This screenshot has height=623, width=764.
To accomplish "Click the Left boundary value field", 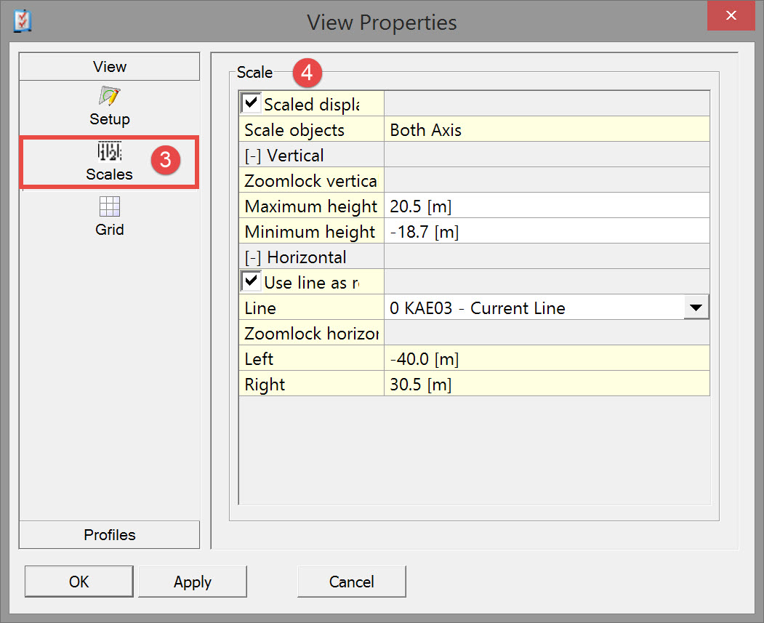I will click(x=545, y=359).
